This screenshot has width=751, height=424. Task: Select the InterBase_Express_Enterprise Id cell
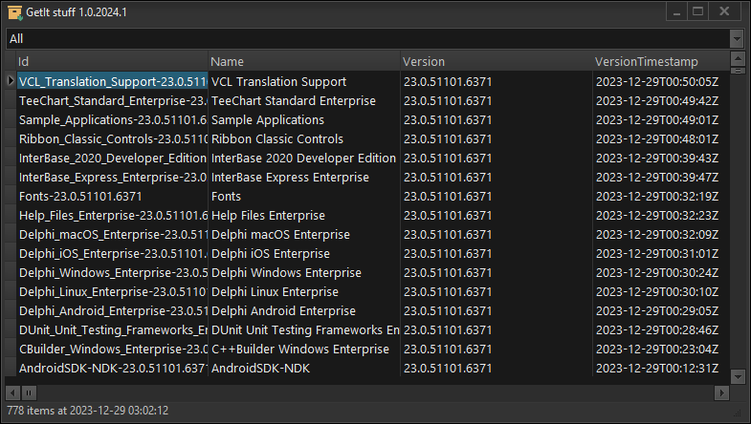coord(113,177)
